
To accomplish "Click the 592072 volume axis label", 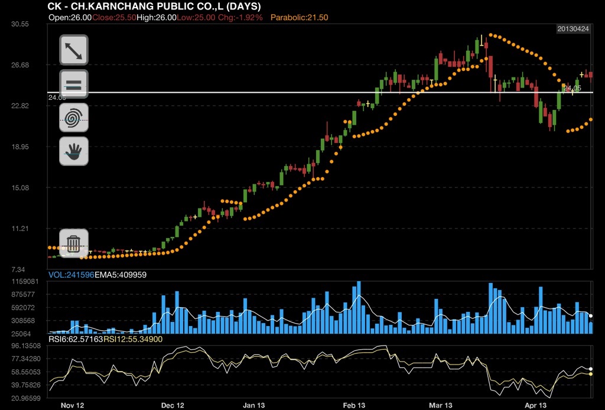I will pos(24,308).
